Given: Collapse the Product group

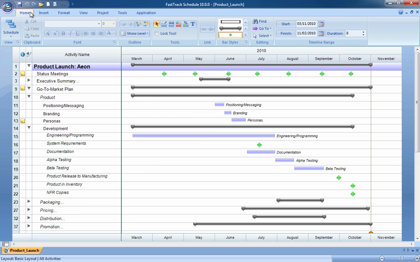Looking at the screenshot, I should point(29,97).
